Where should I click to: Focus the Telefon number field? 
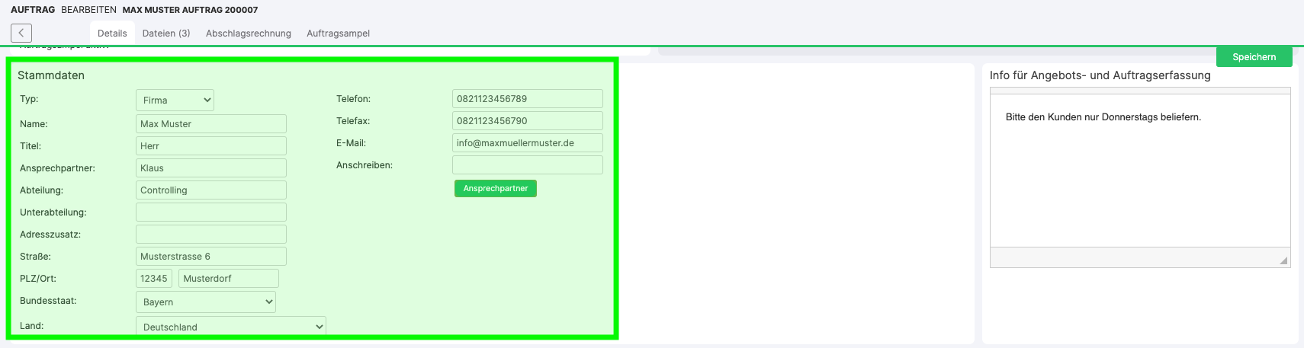click(527, 99)
